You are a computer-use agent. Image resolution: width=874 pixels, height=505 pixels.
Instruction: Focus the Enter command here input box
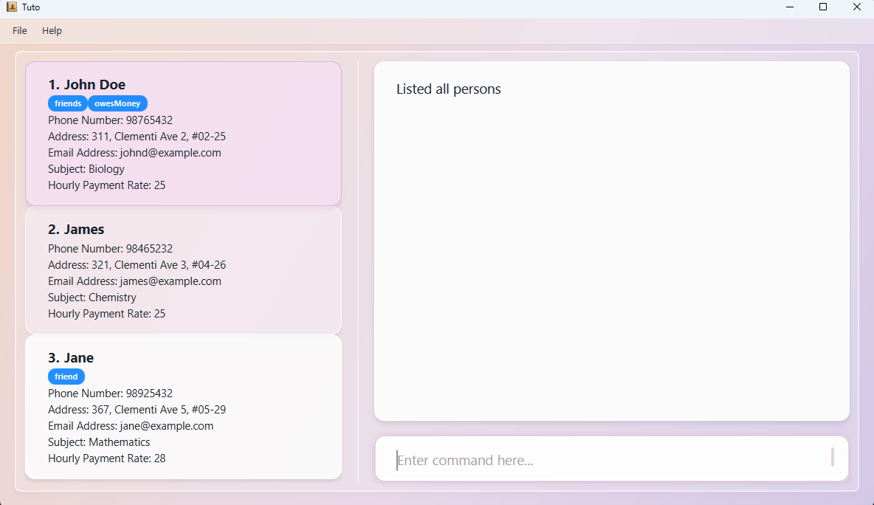pos(611,460)
